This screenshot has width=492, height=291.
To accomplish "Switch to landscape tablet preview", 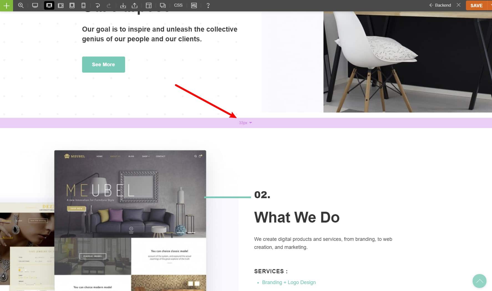I will pyautogui.click(x=61, y=5).
